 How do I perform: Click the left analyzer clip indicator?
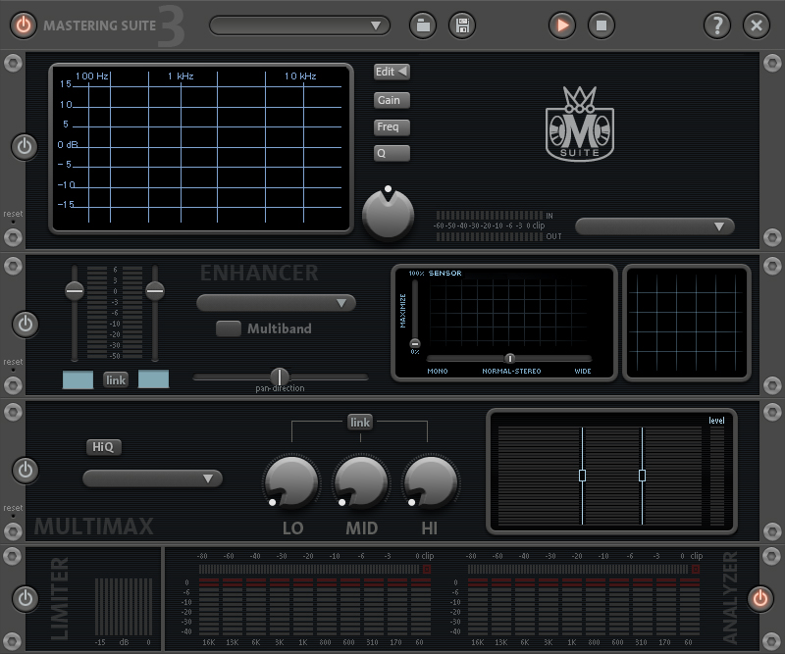pos(427,570)
